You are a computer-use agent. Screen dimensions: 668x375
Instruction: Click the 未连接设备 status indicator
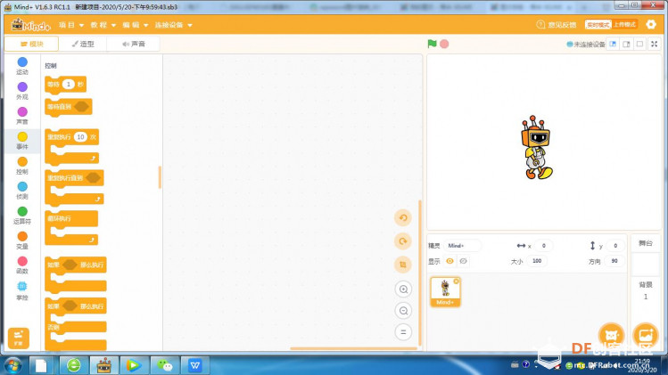(x=586, y=45)
